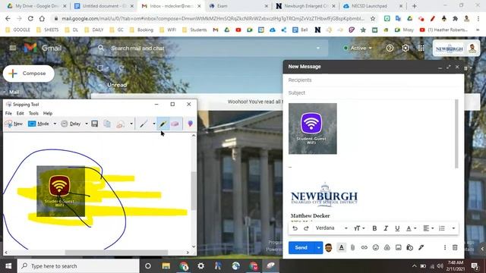The height and width of the screenshot is (273, 486).
Task: Open the Active status dropdown
Action: [x=358, y=49]
